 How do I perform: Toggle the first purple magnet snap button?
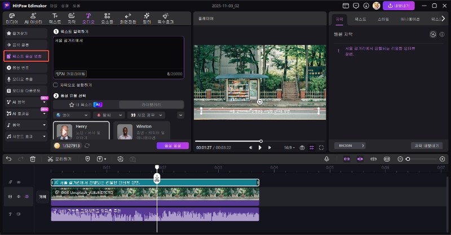[x=347, y=159]
